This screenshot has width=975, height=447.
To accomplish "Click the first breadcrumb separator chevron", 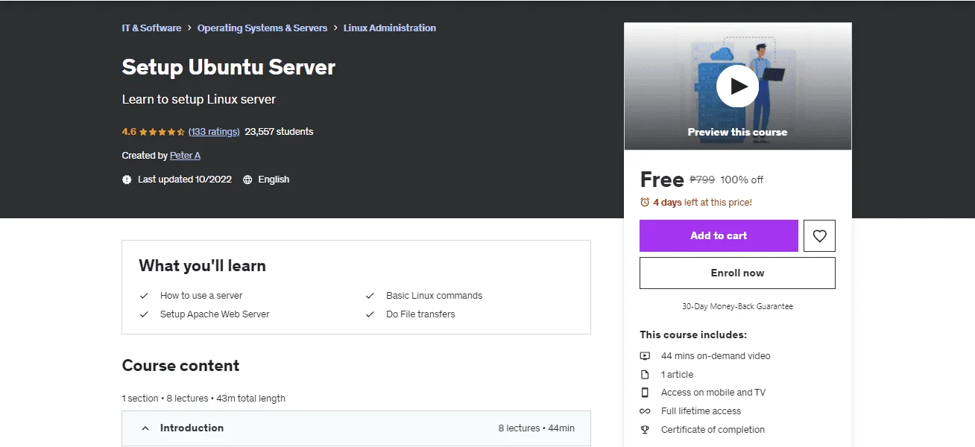I will 189,28.
